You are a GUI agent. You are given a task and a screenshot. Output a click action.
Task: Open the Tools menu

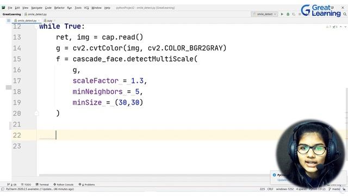78,8
